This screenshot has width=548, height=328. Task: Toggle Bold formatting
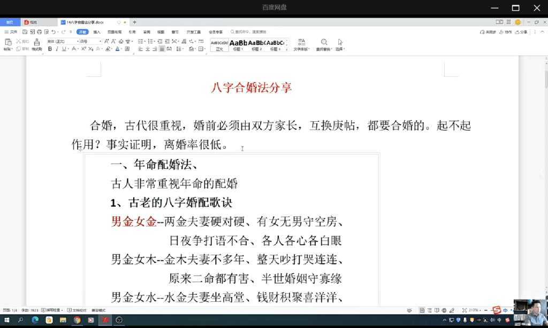50,49
